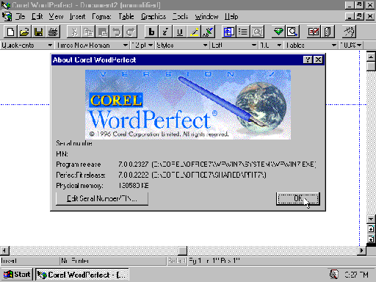Click the Spell Check toolbar icon

point(208,32)
